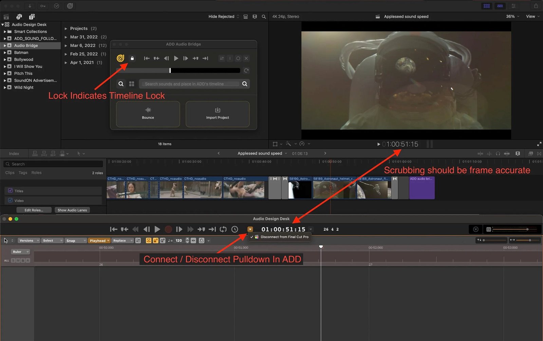Screen dimensions: 543x341
Task: Play from the ADD Audio Bridge transport
Action: point(176,58)
